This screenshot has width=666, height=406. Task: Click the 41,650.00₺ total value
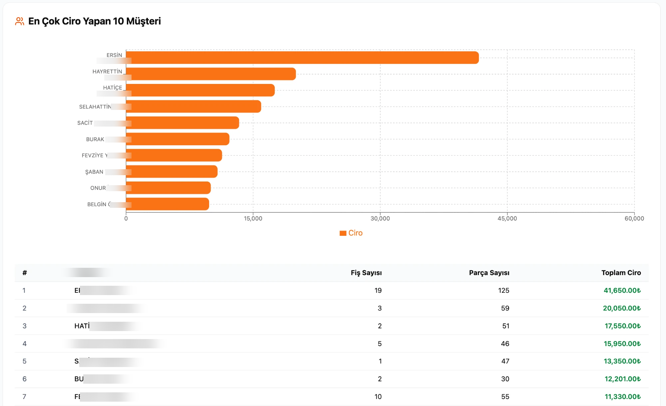pyautogui.click(x=622, y=290)
